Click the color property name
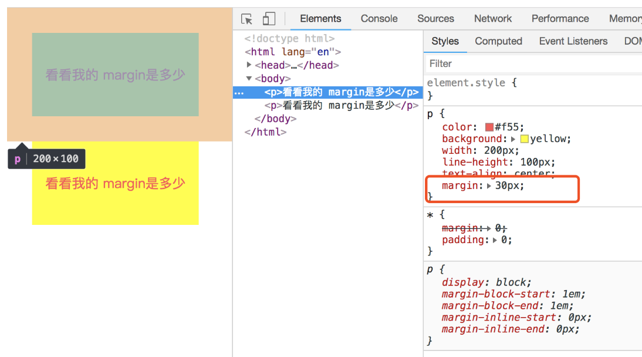The image size is (642, 357). (x=457, y=127)
